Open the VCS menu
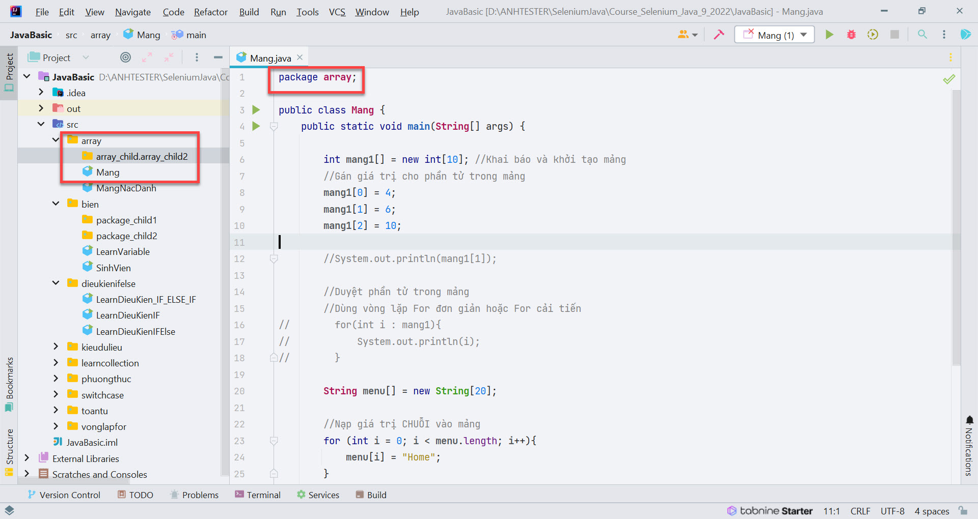 pos(337,12)
